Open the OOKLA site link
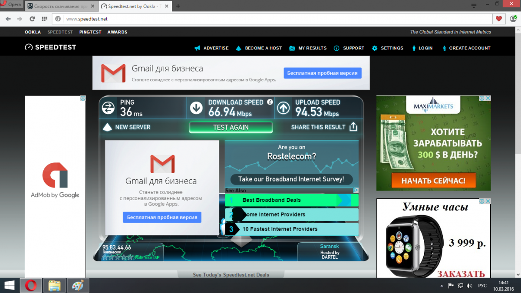This screenshot has width=521, height=293. click(x=33, y=32)
